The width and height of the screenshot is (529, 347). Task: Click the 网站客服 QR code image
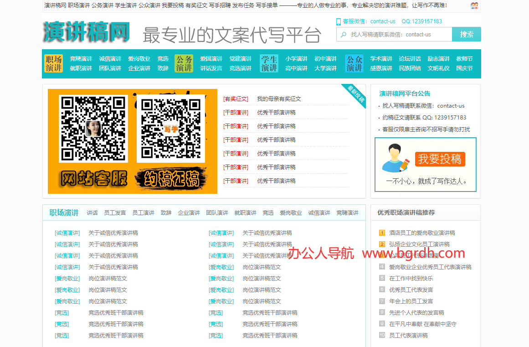[x=93, y=129]
